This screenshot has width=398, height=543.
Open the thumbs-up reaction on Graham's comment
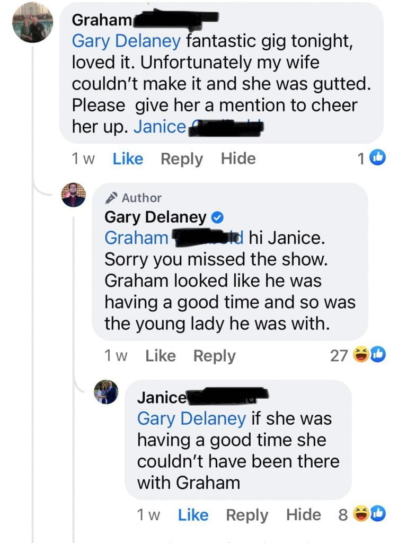(377, 157)
